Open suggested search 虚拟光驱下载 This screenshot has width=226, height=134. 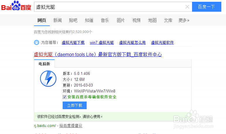pos(73,43)
